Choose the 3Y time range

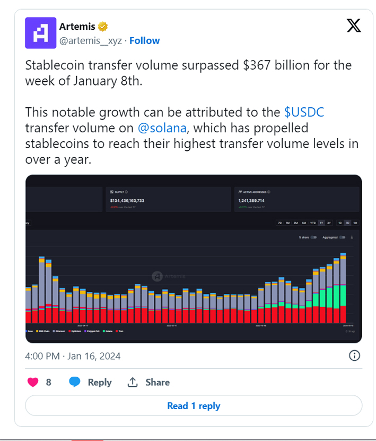tap(329, 223)
